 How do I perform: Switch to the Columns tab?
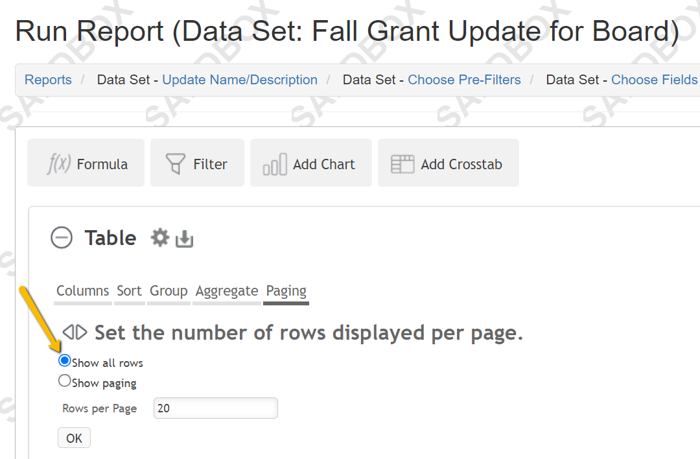(x=82, y=291)
